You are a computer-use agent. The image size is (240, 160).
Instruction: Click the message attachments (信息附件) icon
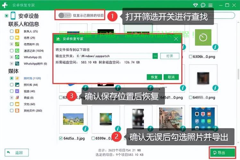coord(17,44)
